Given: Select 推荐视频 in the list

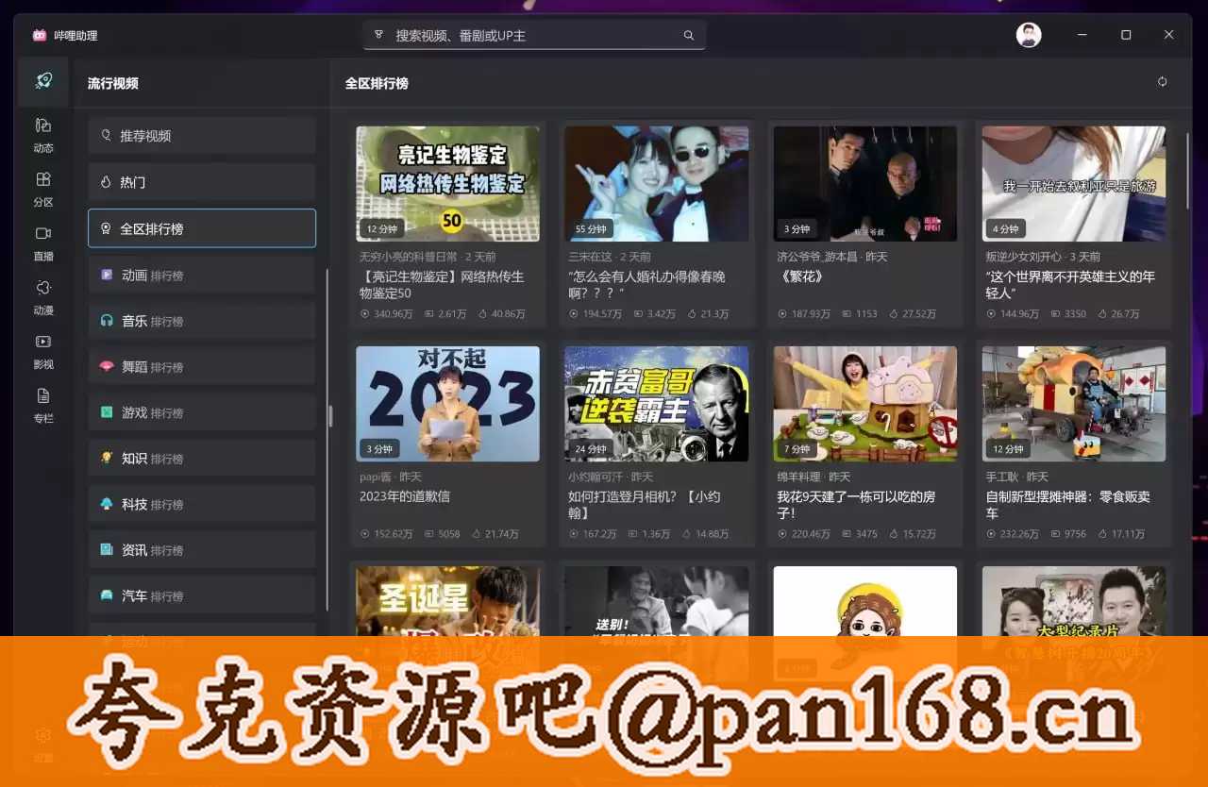Looking at the screenshot, I should 202,136.
